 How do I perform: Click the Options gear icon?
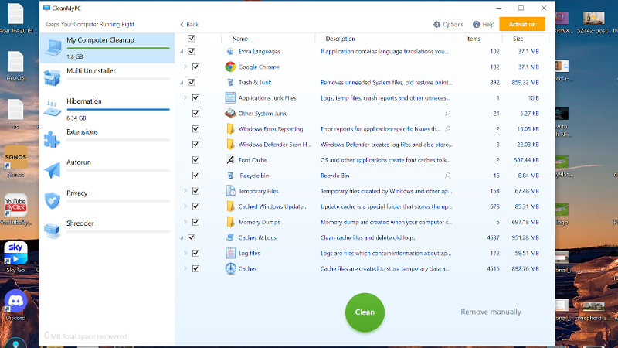tap(437, 25)
